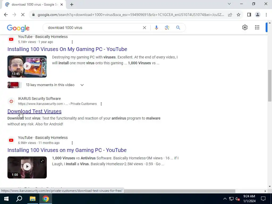
Task: Close the 'download 1000 virus' tab
Action: point(62,5)
